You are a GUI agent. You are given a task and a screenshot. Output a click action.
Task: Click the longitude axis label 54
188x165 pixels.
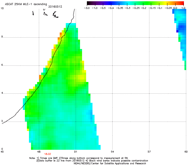pyautogui.click(x=112, y=152)
